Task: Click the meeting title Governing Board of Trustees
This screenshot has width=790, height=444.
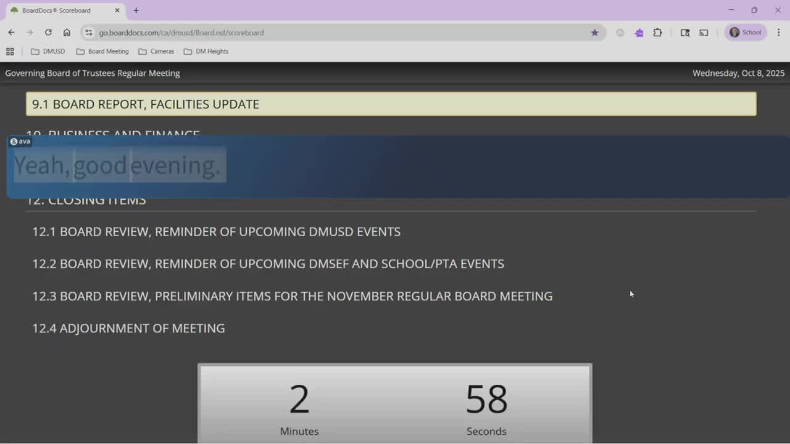Action: point(93,73)
